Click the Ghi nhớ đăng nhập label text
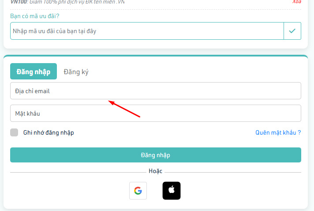314x211 pixels. (49, 132)
